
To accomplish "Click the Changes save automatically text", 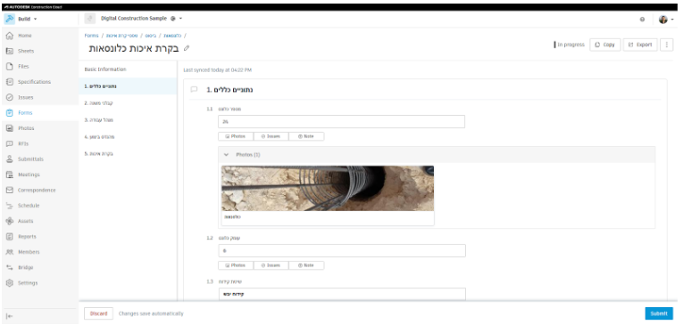I will [x=151, y=313].
